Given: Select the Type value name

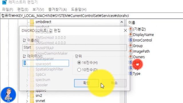Looking at the screenshot, I should click(x=137, y=74).
